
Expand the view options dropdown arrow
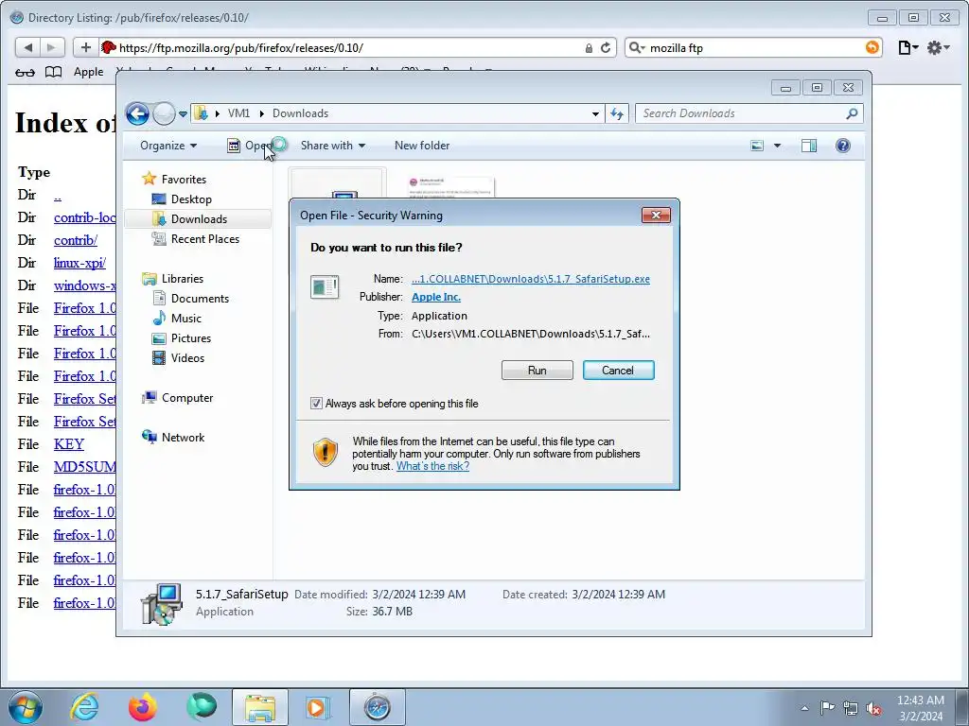(778, 146)
